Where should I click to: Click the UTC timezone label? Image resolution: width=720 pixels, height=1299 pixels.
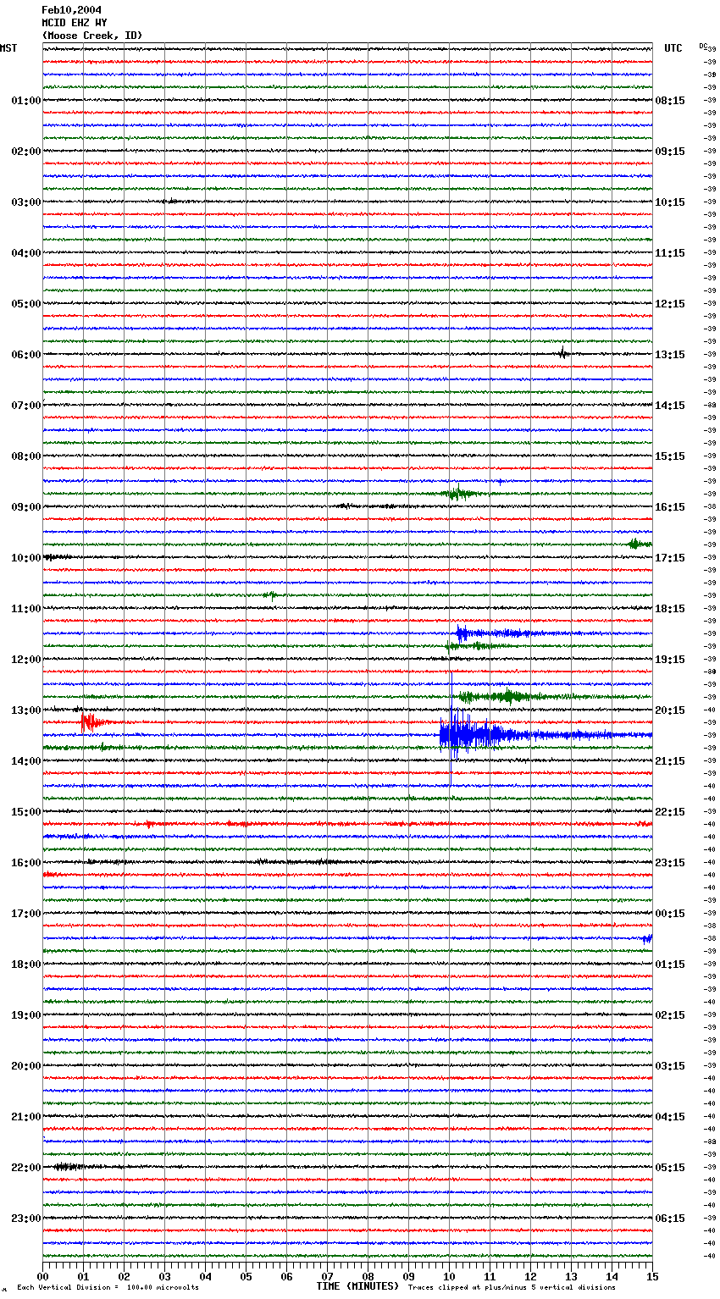coord(673,48)
